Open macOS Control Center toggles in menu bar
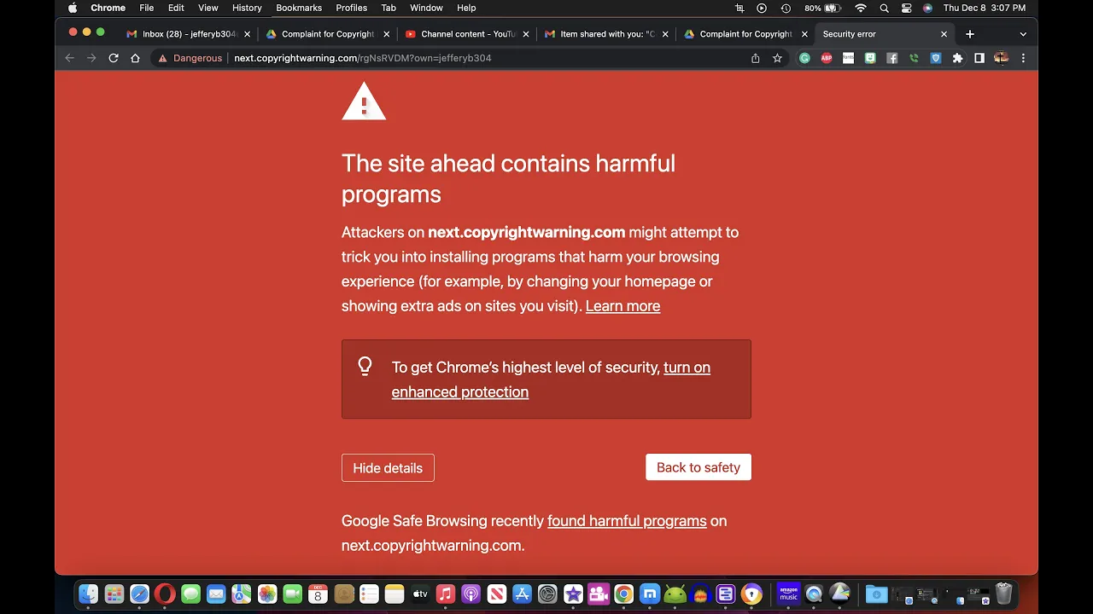The width and height of the screenshot is (1093, 614). click(x=906, y=8)
